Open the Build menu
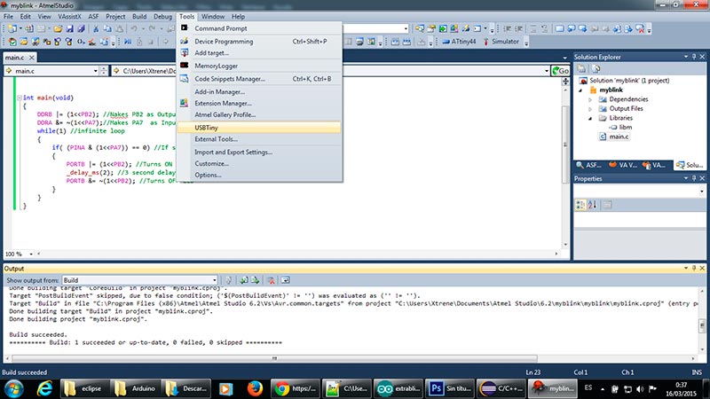The width and height of the screenshot is (710, 399). [139, 16]
